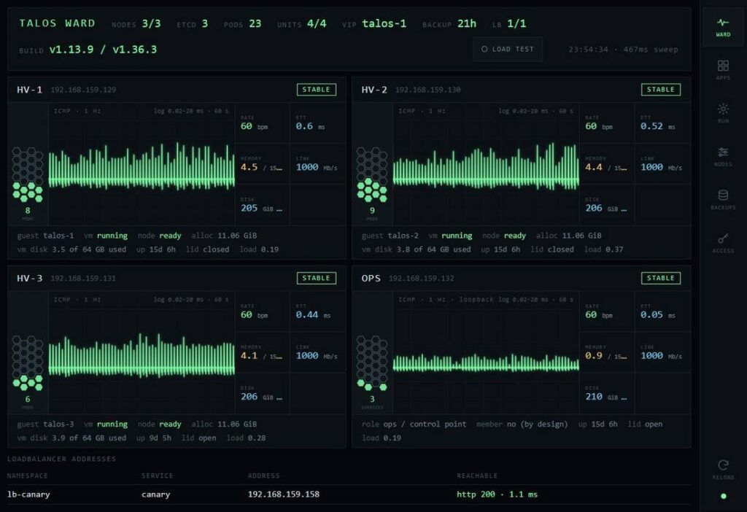Click the HV-1 rate value 60 bpm

(x=254, y=126)
